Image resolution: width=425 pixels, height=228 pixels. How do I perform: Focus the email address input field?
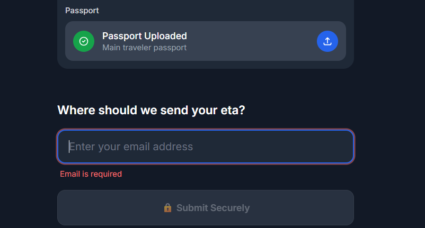pyautogui.click(x=206, y=147)
